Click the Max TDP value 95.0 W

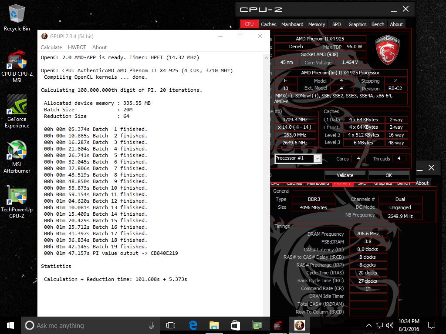pyautogui.click(x=354, y=47)
